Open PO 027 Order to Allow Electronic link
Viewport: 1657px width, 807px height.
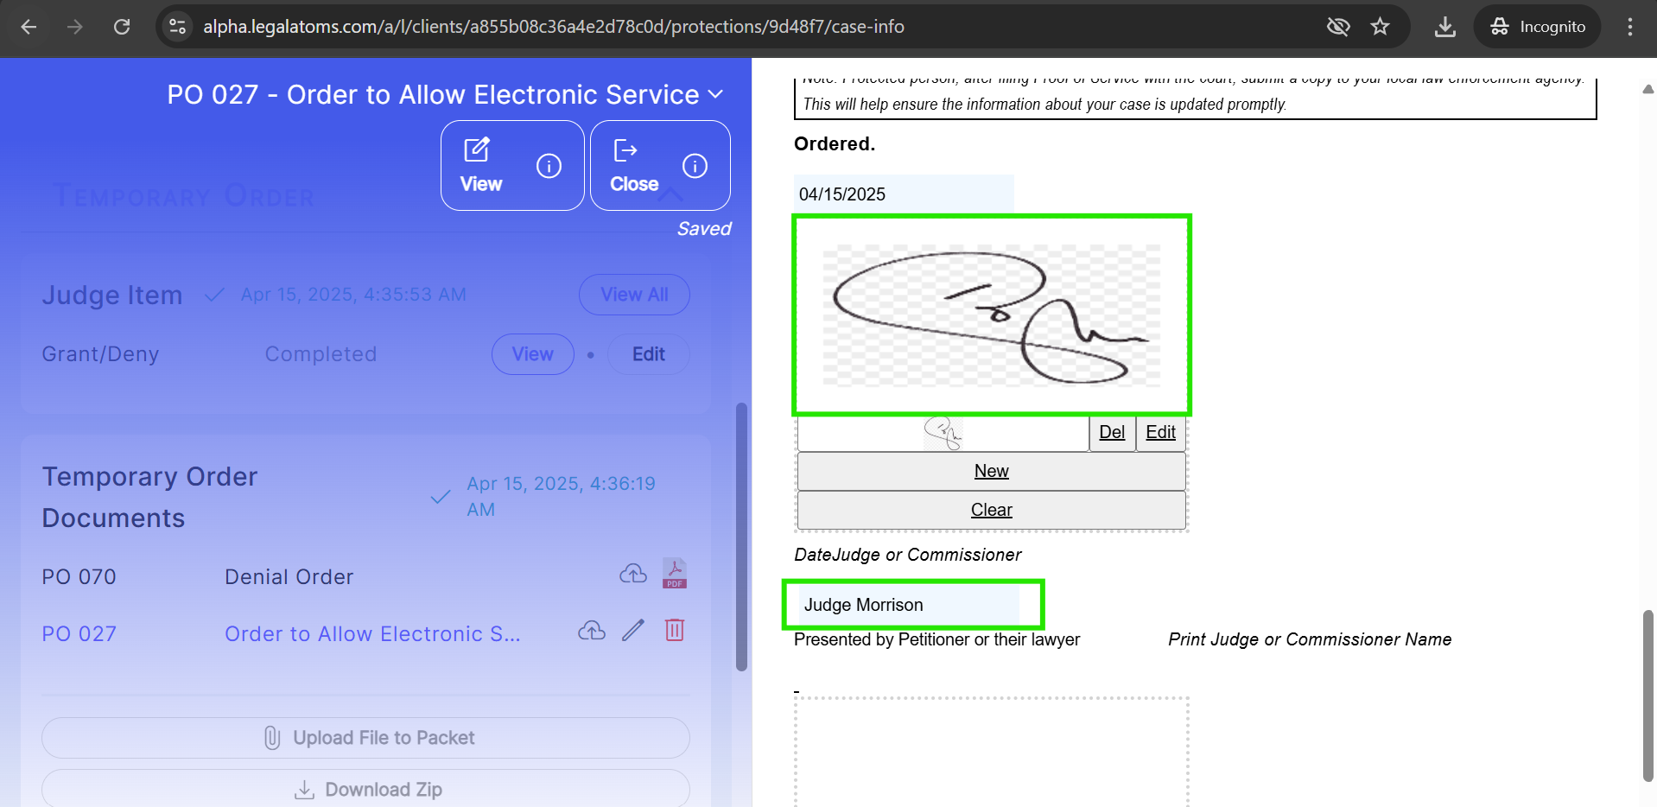click(x=372, y=634)
